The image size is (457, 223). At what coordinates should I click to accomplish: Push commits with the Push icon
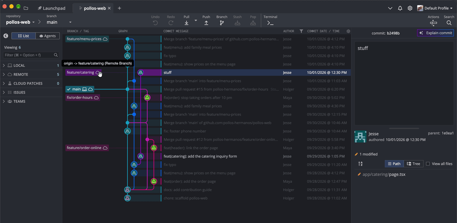coord(206,23)
